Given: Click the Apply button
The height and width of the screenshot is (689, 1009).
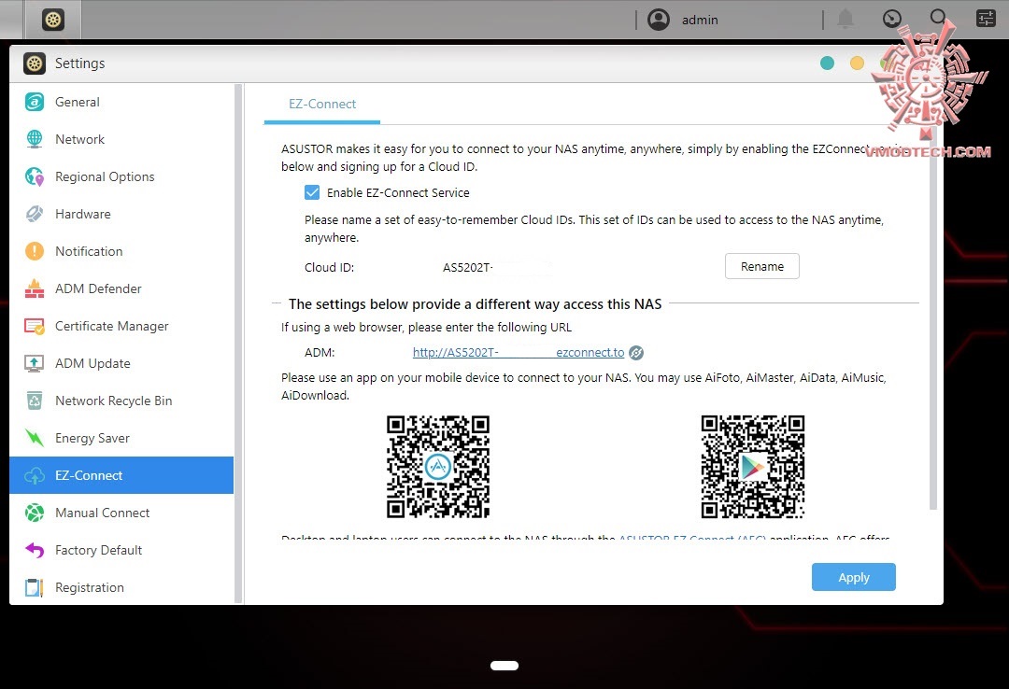Looking at the screenshot, I should [x=853, y=577].
